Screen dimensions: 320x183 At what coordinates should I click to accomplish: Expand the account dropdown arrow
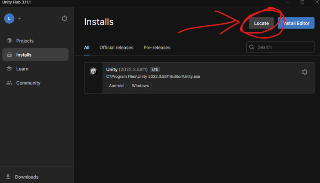(x=19, y=18)
